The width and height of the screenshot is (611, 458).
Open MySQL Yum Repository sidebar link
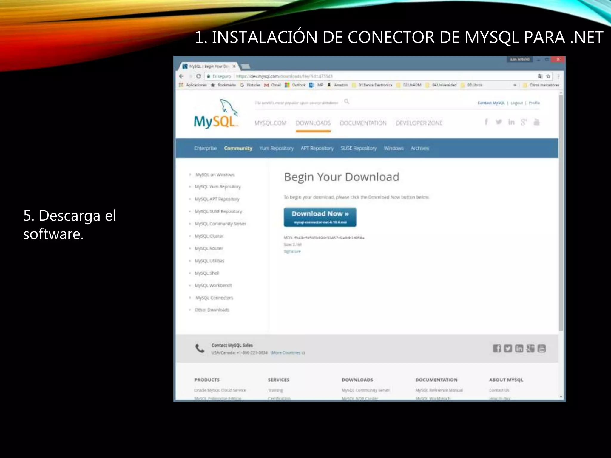(217, 187)
